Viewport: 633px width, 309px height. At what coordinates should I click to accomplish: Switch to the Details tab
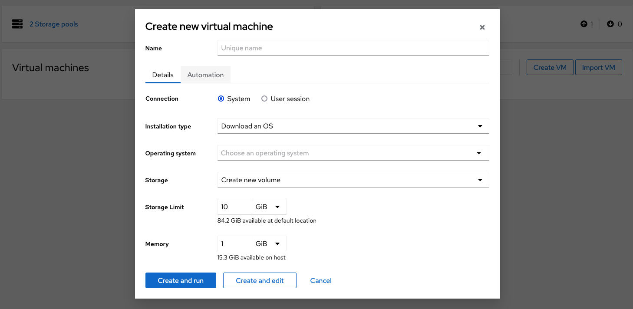click(163, 75)
